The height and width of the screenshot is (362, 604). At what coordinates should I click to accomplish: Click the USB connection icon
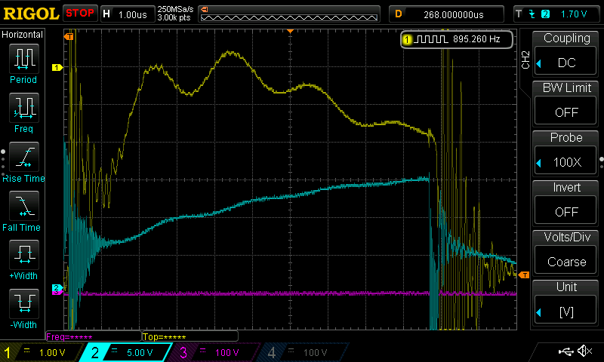566,351
